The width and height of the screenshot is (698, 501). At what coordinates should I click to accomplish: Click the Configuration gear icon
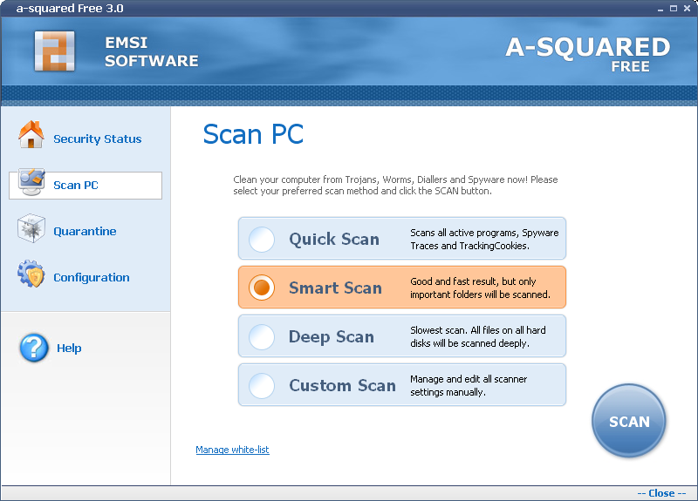[31, 275]
